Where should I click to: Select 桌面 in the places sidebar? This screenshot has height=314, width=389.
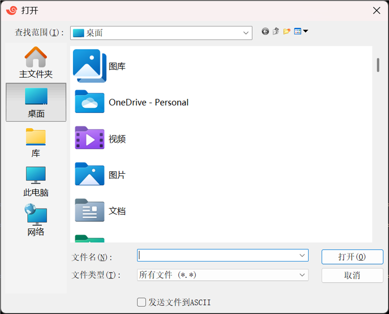[x=36, y=102]
